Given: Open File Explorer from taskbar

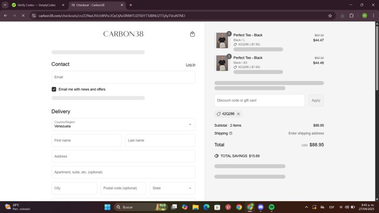Looking at the screenshot, I should tap(195, 207).
